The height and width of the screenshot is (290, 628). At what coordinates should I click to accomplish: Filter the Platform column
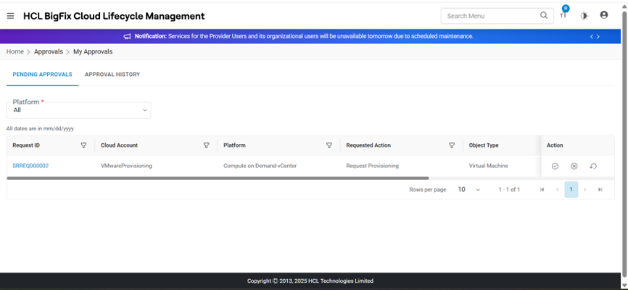point(329,145)
